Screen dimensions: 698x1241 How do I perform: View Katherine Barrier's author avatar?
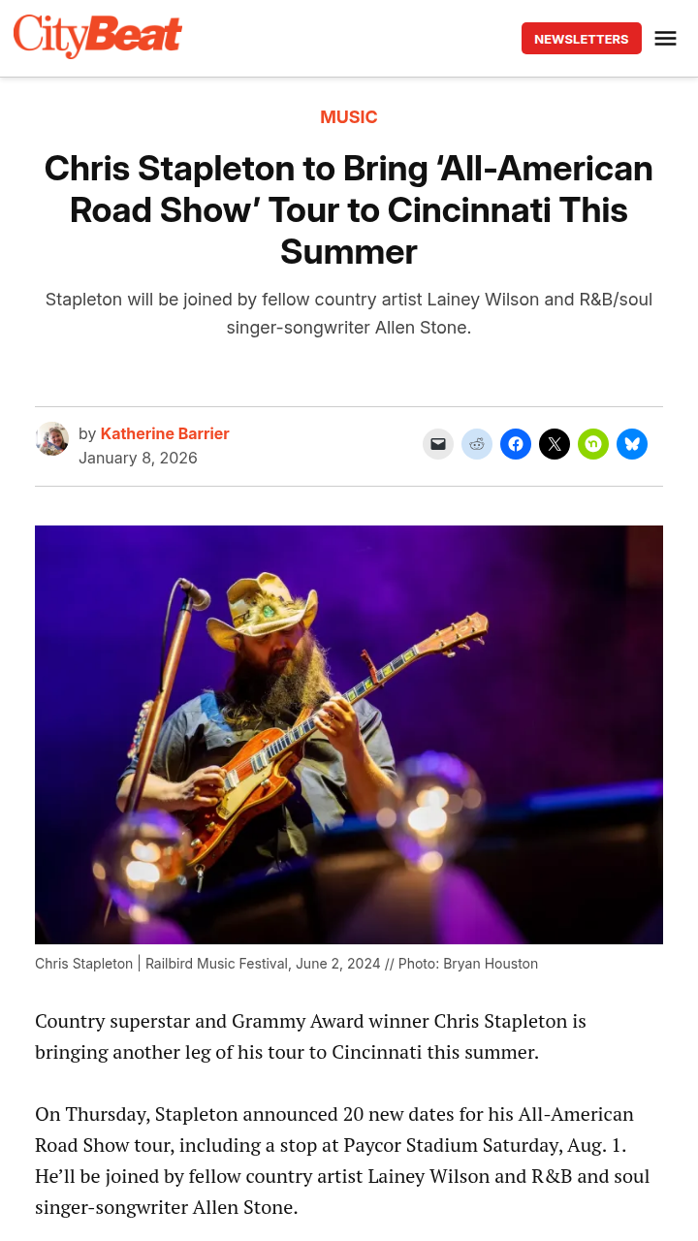click(x=52, y=438)
